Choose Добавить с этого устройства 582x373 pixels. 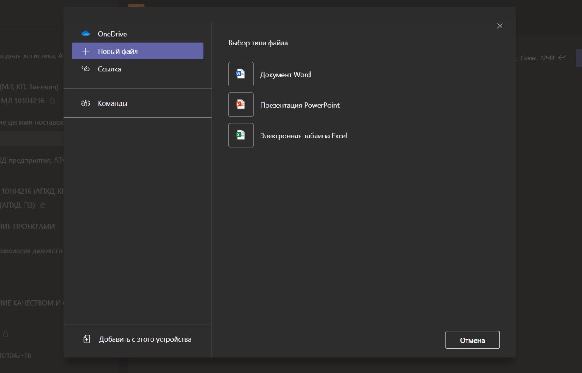(x=138, y=339)
